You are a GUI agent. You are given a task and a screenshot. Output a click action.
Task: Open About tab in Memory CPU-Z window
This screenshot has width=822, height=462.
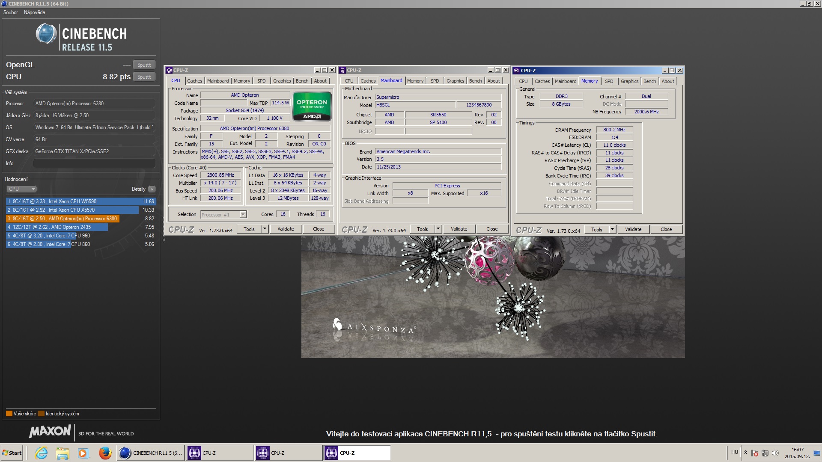(668, 81)
